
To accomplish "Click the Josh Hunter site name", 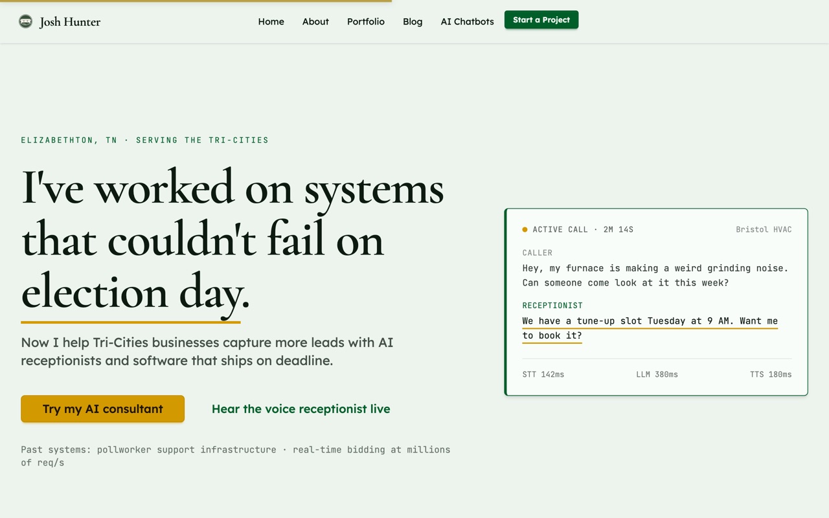I will 70,22.
